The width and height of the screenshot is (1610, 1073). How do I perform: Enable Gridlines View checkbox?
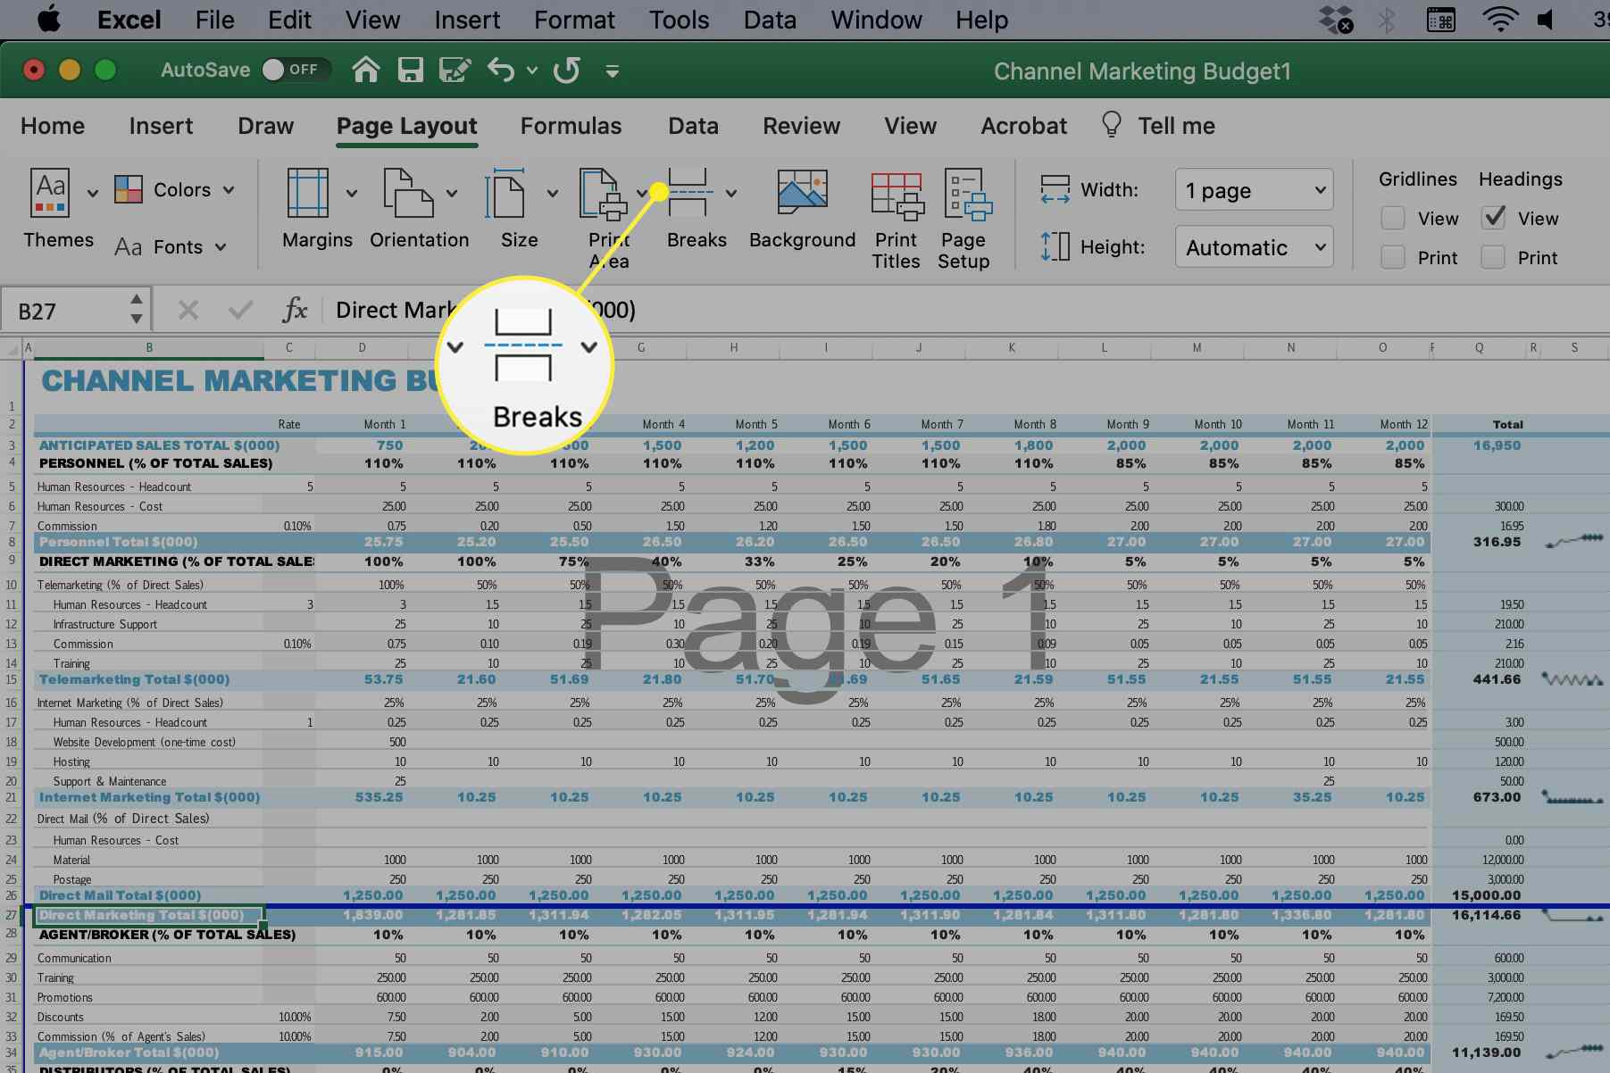coord(1392,219)
